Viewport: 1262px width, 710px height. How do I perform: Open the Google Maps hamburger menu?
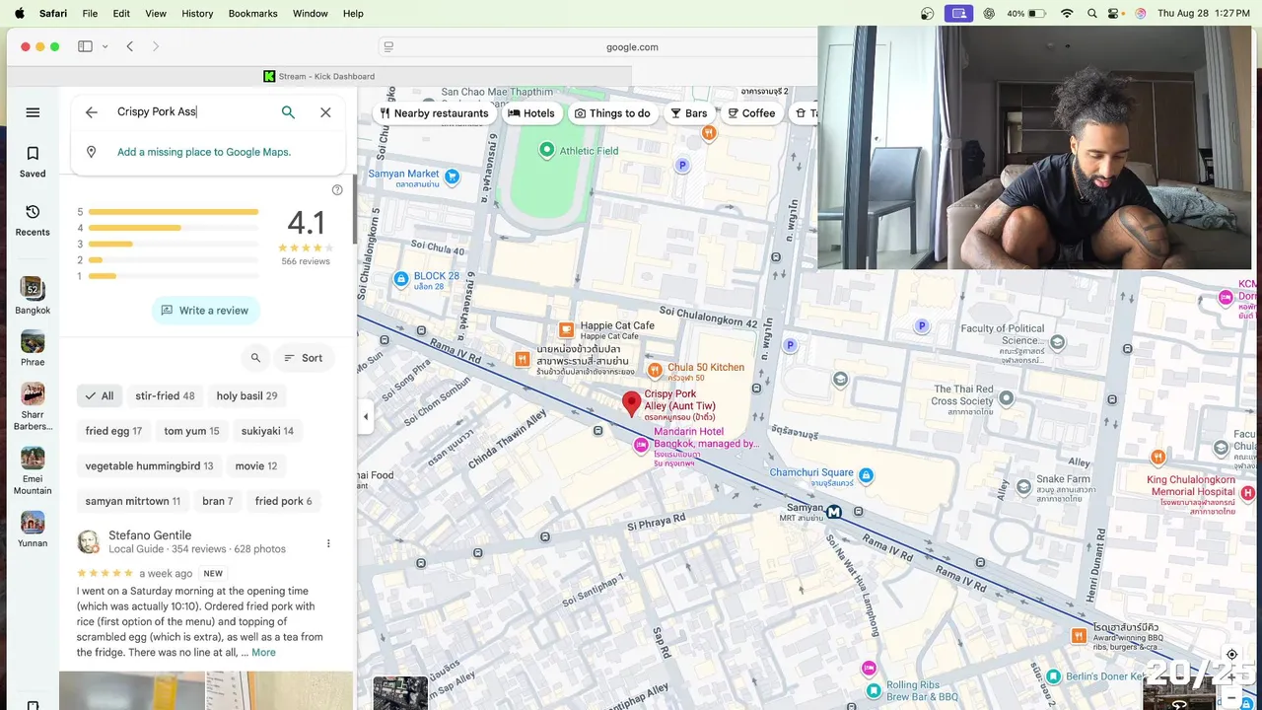(33, 112)
